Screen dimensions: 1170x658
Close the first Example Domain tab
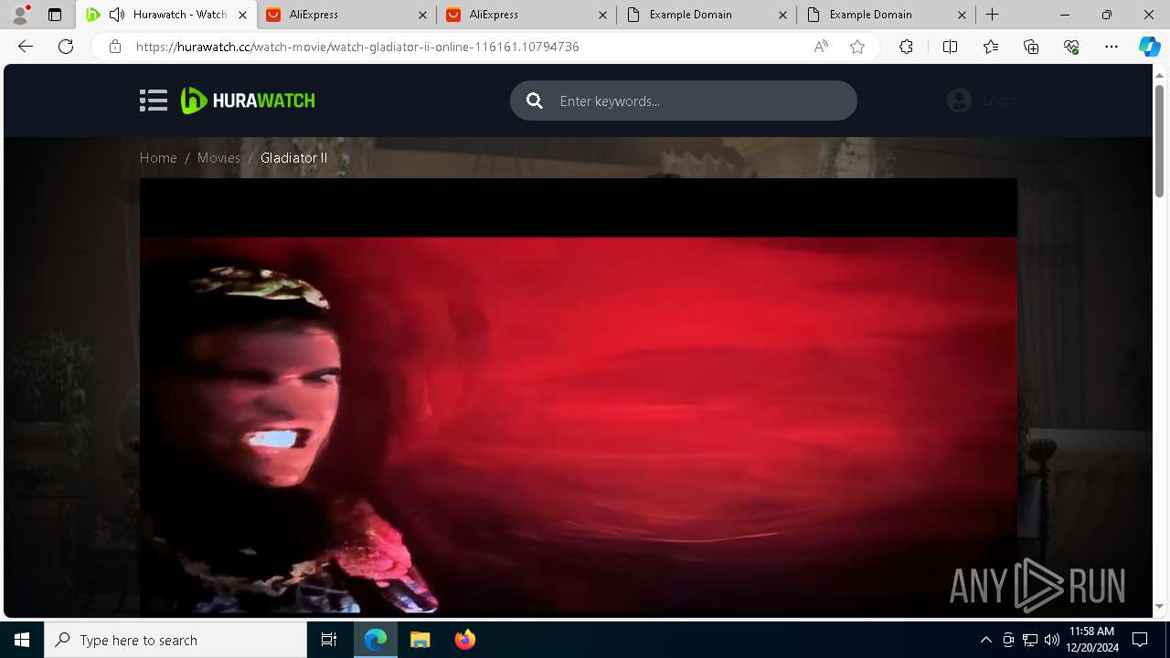[782, 15]
